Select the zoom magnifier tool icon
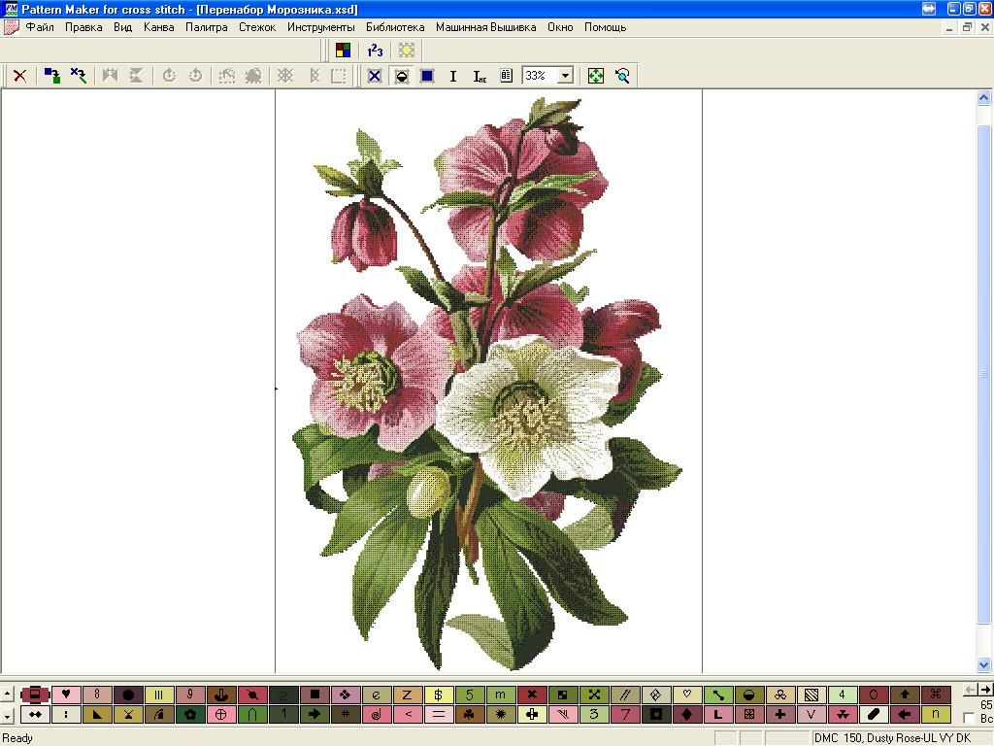 click(622, 76)
